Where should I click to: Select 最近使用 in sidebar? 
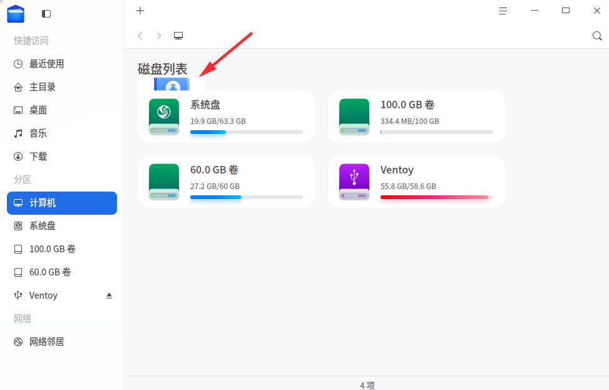[x=62, y=64]
